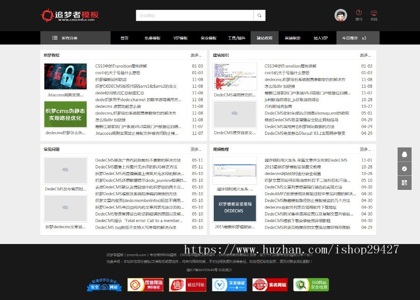Click the 实名验证 badge
Viewport: 420px width, 300px height.
[x=229, y=285]
